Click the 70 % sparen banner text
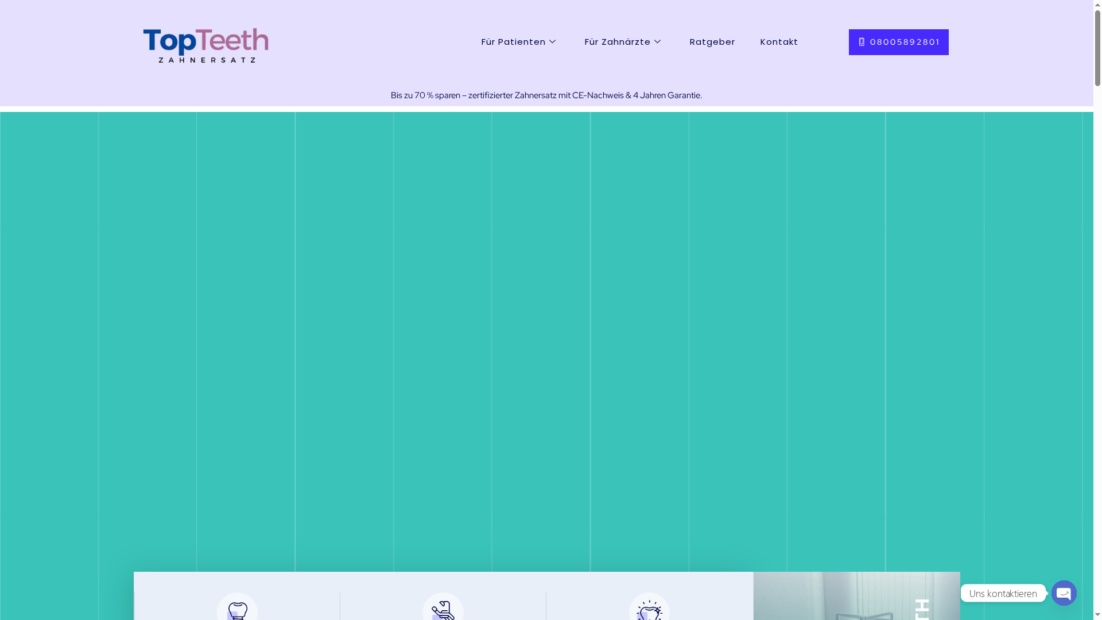 pyautogui.click(x=546, y=95)
